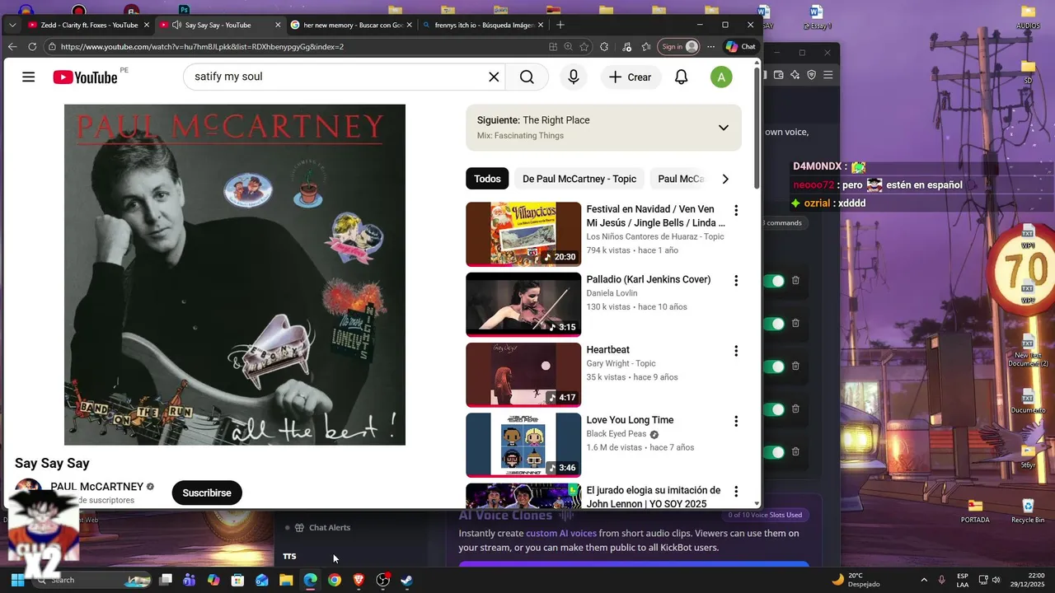Open the browser extensions puzzle icon
Image resolution: width=1055 pixels, height=593 pixels.
(604, 47)
